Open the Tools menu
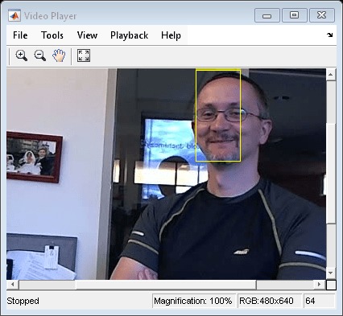Image resolution: width=343 pixels, height=316 pixels. click(x=52, y=35)
